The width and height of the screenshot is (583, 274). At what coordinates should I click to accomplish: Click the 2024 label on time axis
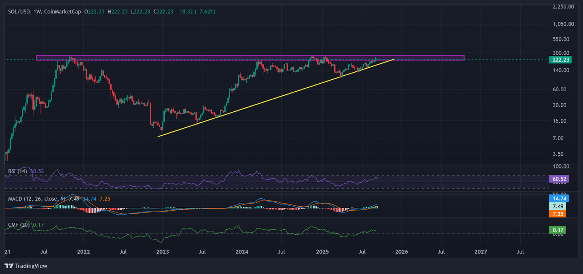[242, 252]
